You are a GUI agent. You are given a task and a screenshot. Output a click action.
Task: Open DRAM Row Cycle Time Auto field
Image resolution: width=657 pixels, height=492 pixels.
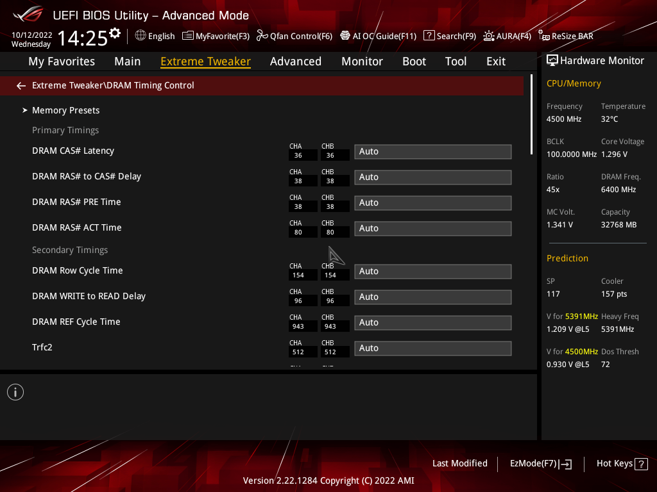click(x=433, y=271)
